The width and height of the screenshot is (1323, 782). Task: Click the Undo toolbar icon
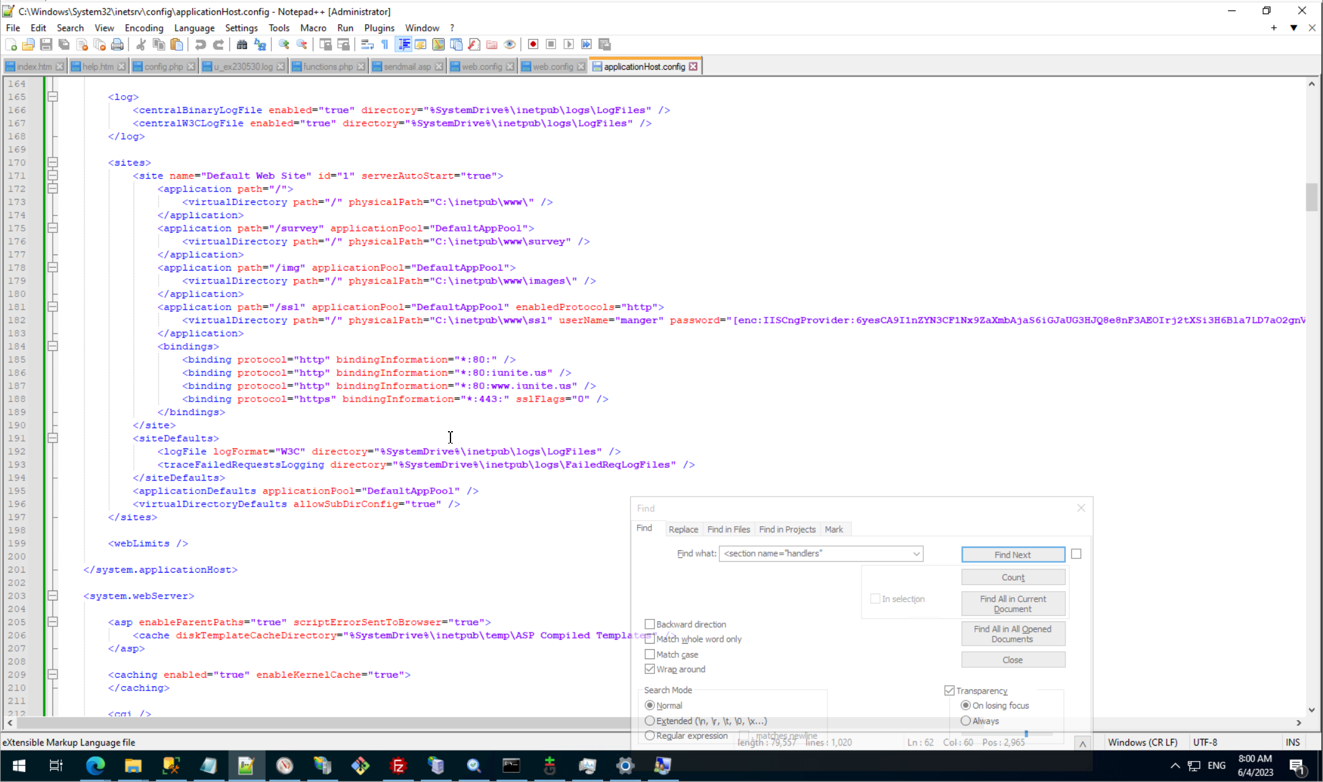pyautogui.click(x=200, y=44)
